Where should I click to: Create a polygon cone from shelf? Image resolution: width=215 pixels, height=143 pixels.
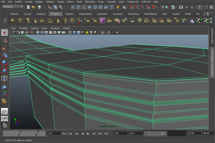click(35, 21)
